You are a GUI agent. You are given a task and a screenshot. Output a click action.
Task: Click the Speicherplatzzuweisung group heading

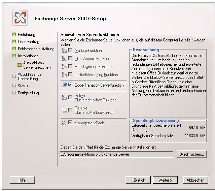(x=156, y=121)
